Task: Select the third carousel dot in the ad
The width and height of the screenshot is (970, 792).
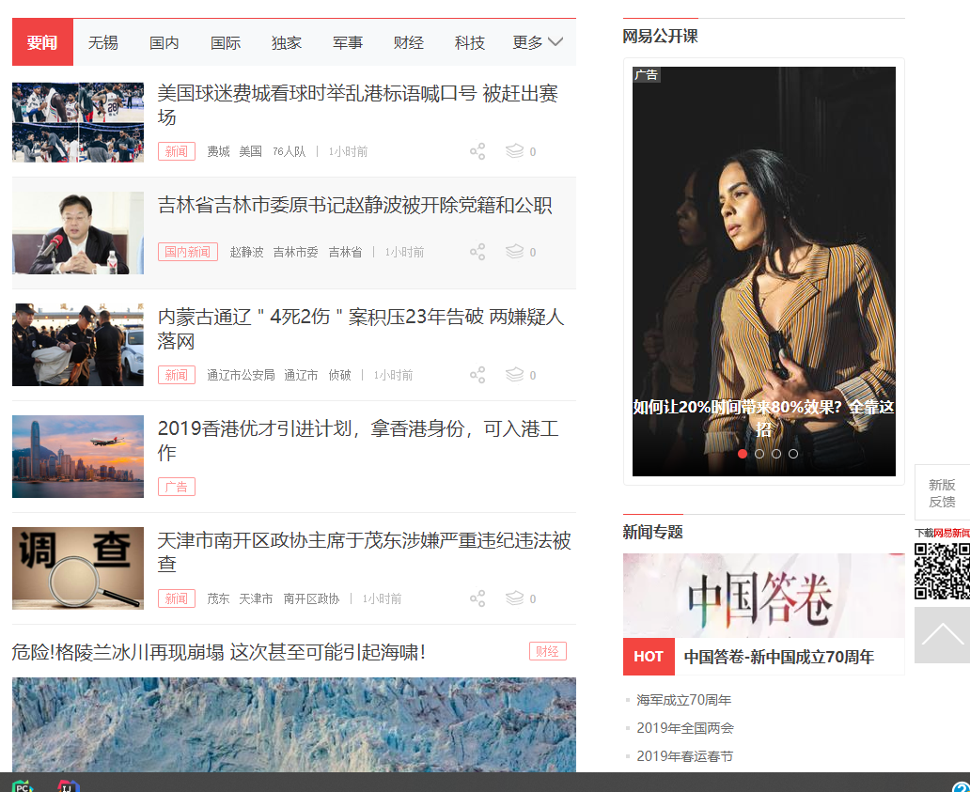Action: click(x=776, y=453)
